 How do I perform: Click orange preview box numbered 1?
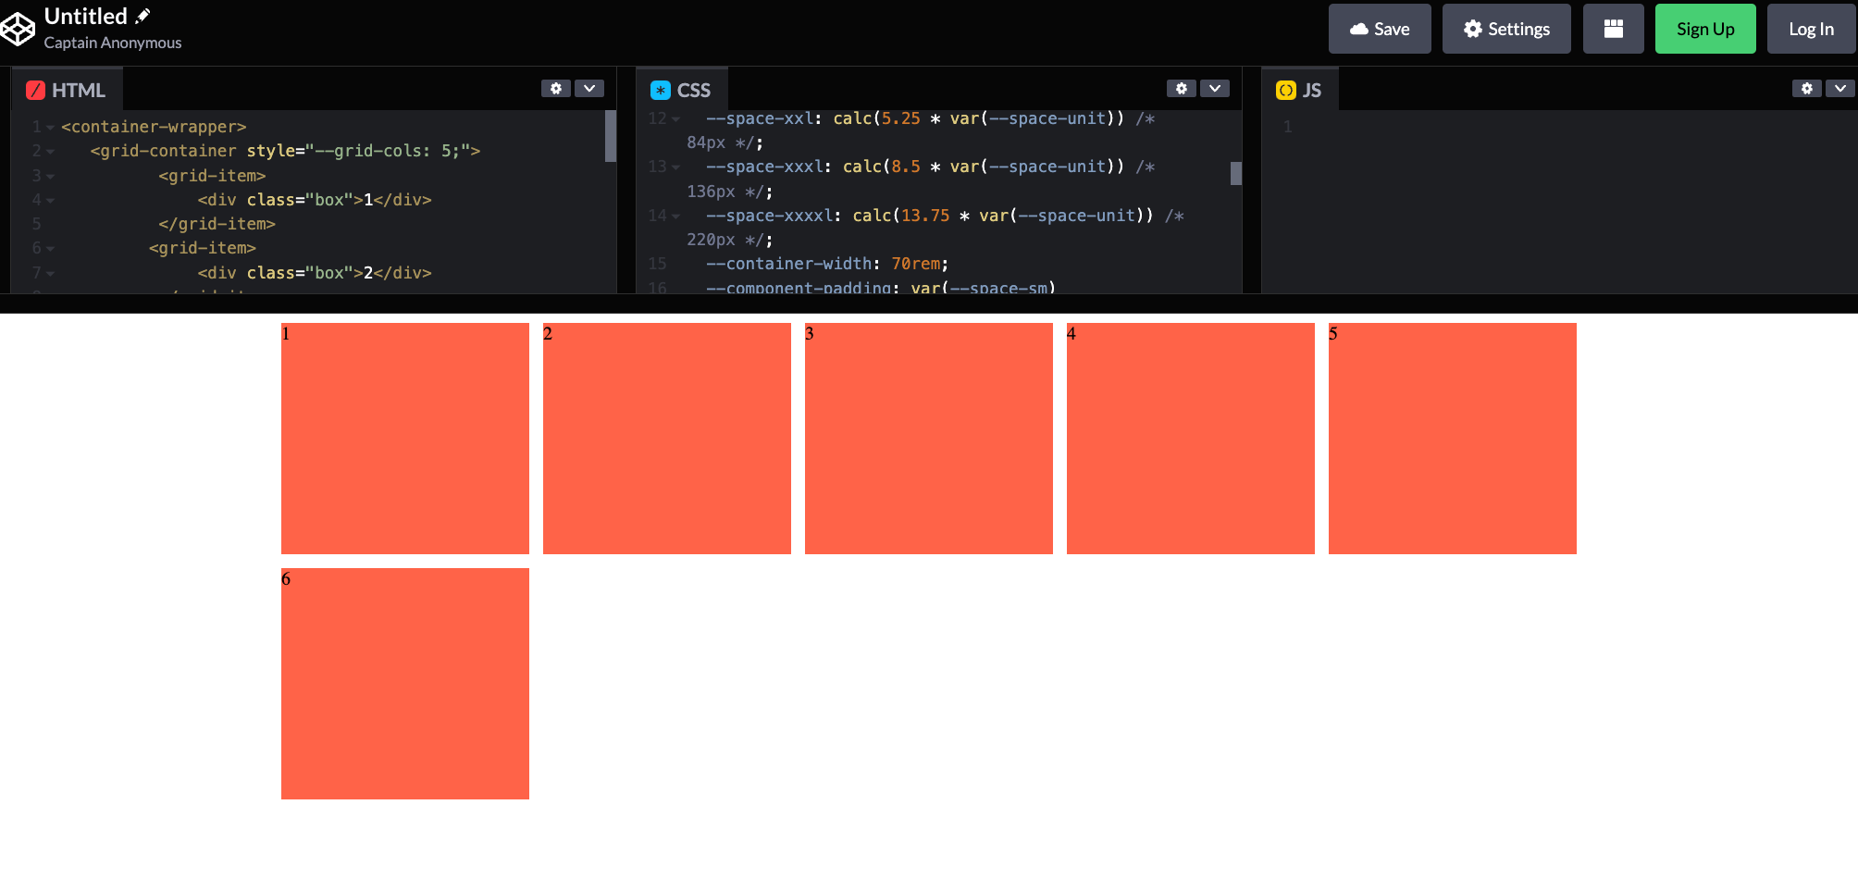pos(405,439)
